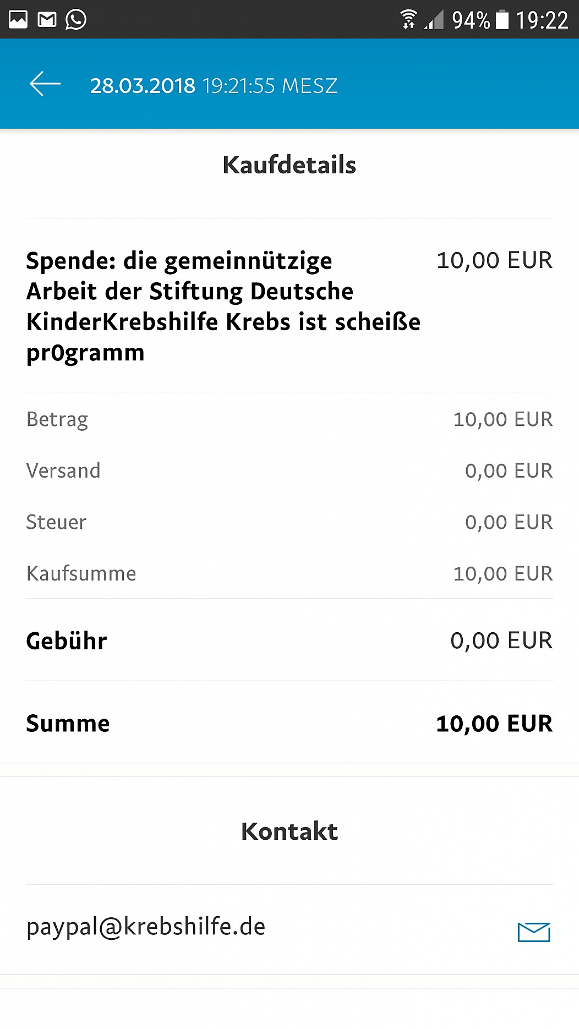Tap the Gebühr 0,00 EUR row
Screen dimensions: 579x1029
tap(289, 641)
